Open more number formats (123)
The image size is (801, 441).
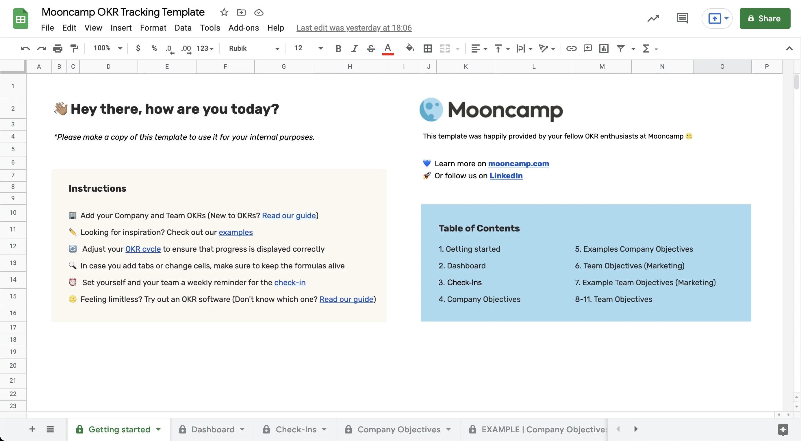pyautogui.click(x=205, y=48)
